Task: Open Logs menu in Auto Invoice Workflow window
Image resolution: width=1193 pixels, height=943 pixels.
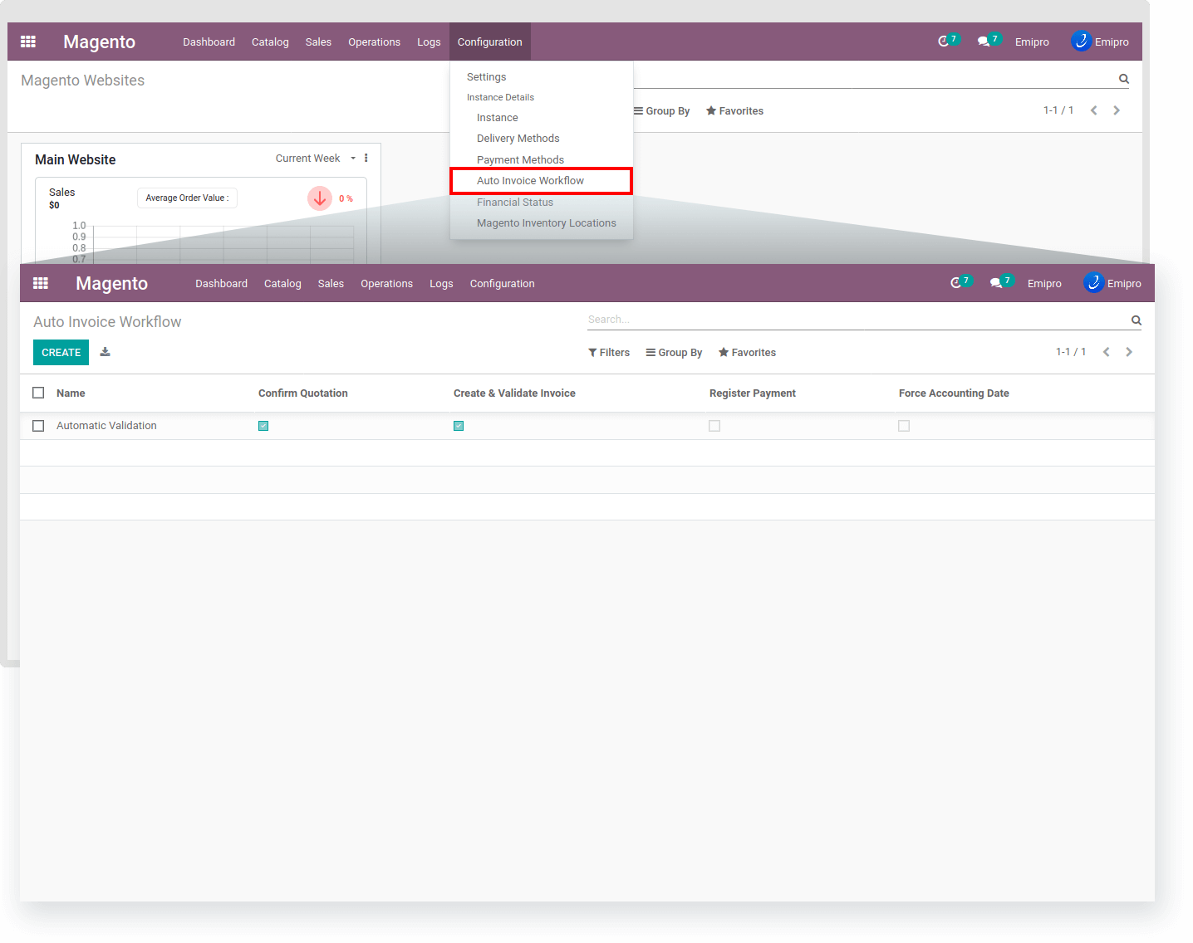Action: tap(441, 284)
